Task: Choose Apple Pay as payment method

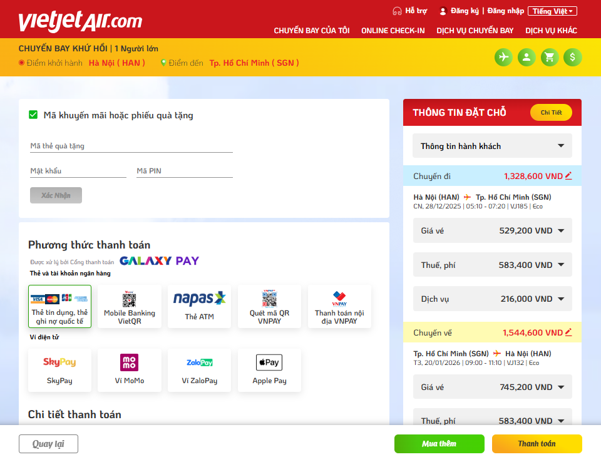Action: click(x=269, y=369)
